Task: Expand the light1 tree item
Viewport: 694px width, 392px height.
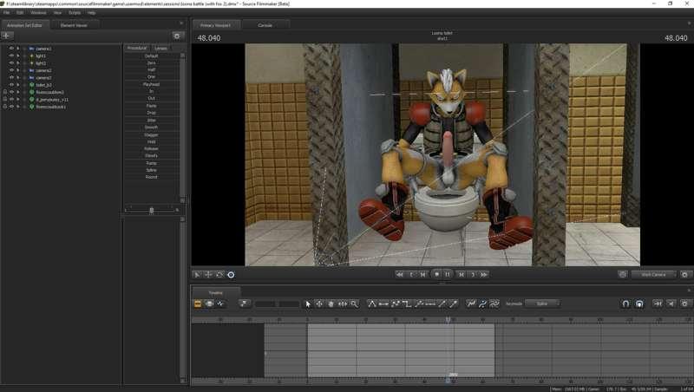Action: (x=24, y=56)
